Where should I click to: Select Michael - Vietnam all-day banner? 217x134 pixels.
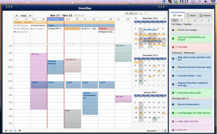point(64,22)
